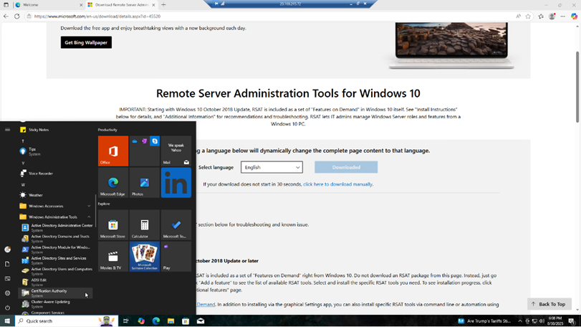Image resolution: width=581 pixels, height=327 pixels.
Task: Open Certification Authority from the list
Action: click(49, 291)
